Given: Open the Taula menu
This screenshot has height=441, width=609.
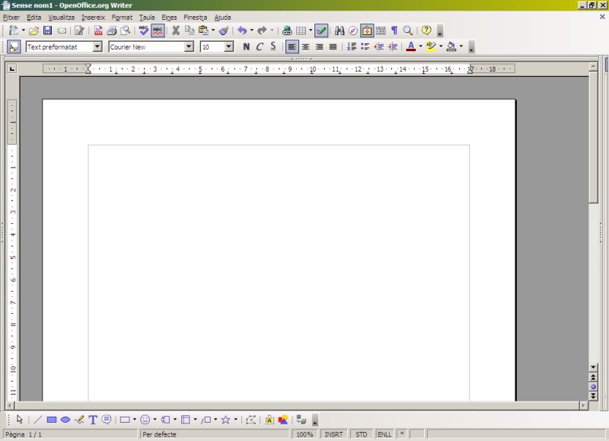Looking at the screenshot, I should [x=147, y=18].
